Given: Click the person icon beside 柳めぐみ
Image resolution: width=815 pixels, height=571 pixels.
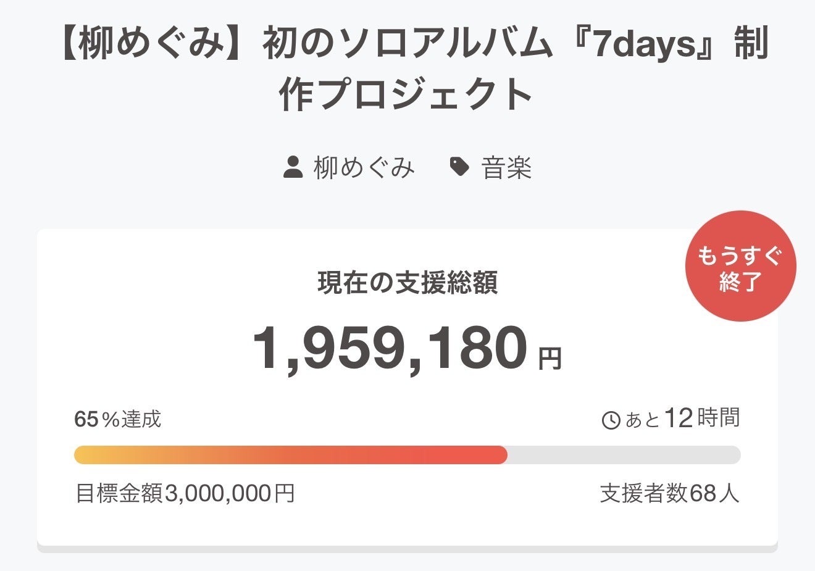Looking at the screenshot, I should [x=293, y=167].
